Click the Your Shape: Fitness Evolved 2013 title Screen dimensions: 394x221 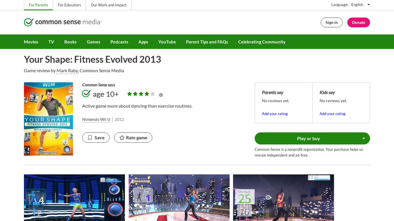coord(92,59)
